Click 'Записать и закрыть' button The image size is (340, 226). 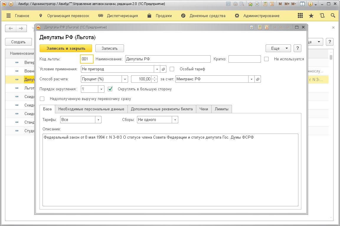(x=66, y=48)
